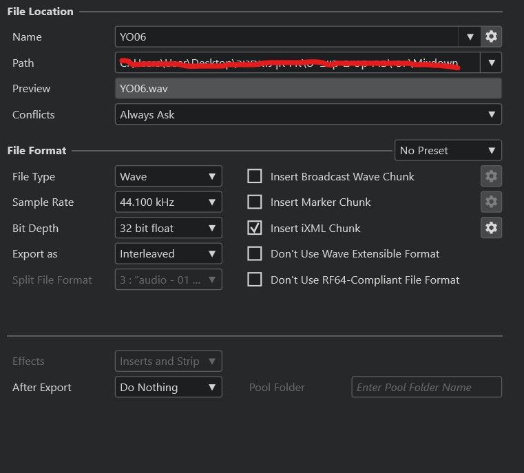The width and height of the screenshot is (524, 473).
Task: Change File Type from Wave
Action: [168, 176]
